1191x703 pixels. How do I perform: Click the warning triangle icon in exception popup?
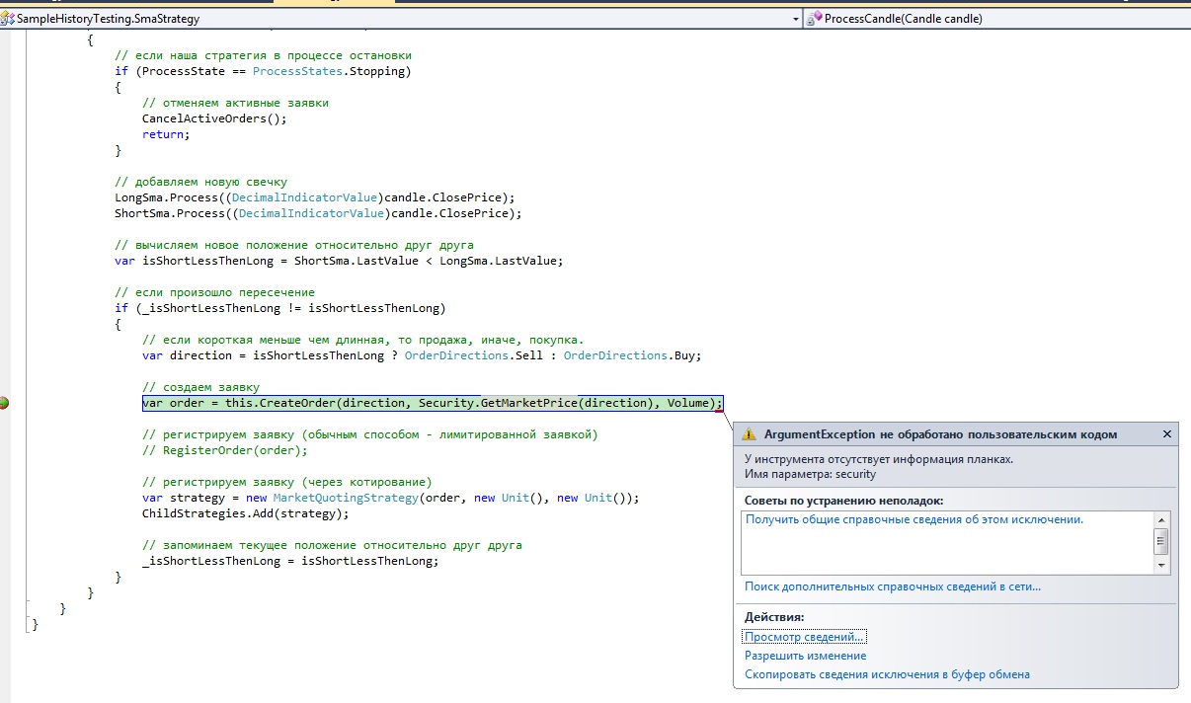point(750,434)
